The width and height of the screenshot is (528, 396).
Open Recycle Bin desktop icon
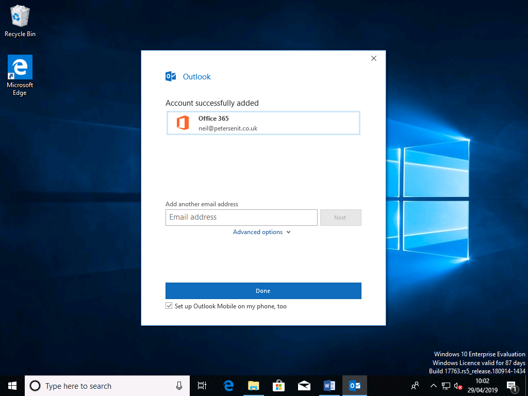coord(20,22)
